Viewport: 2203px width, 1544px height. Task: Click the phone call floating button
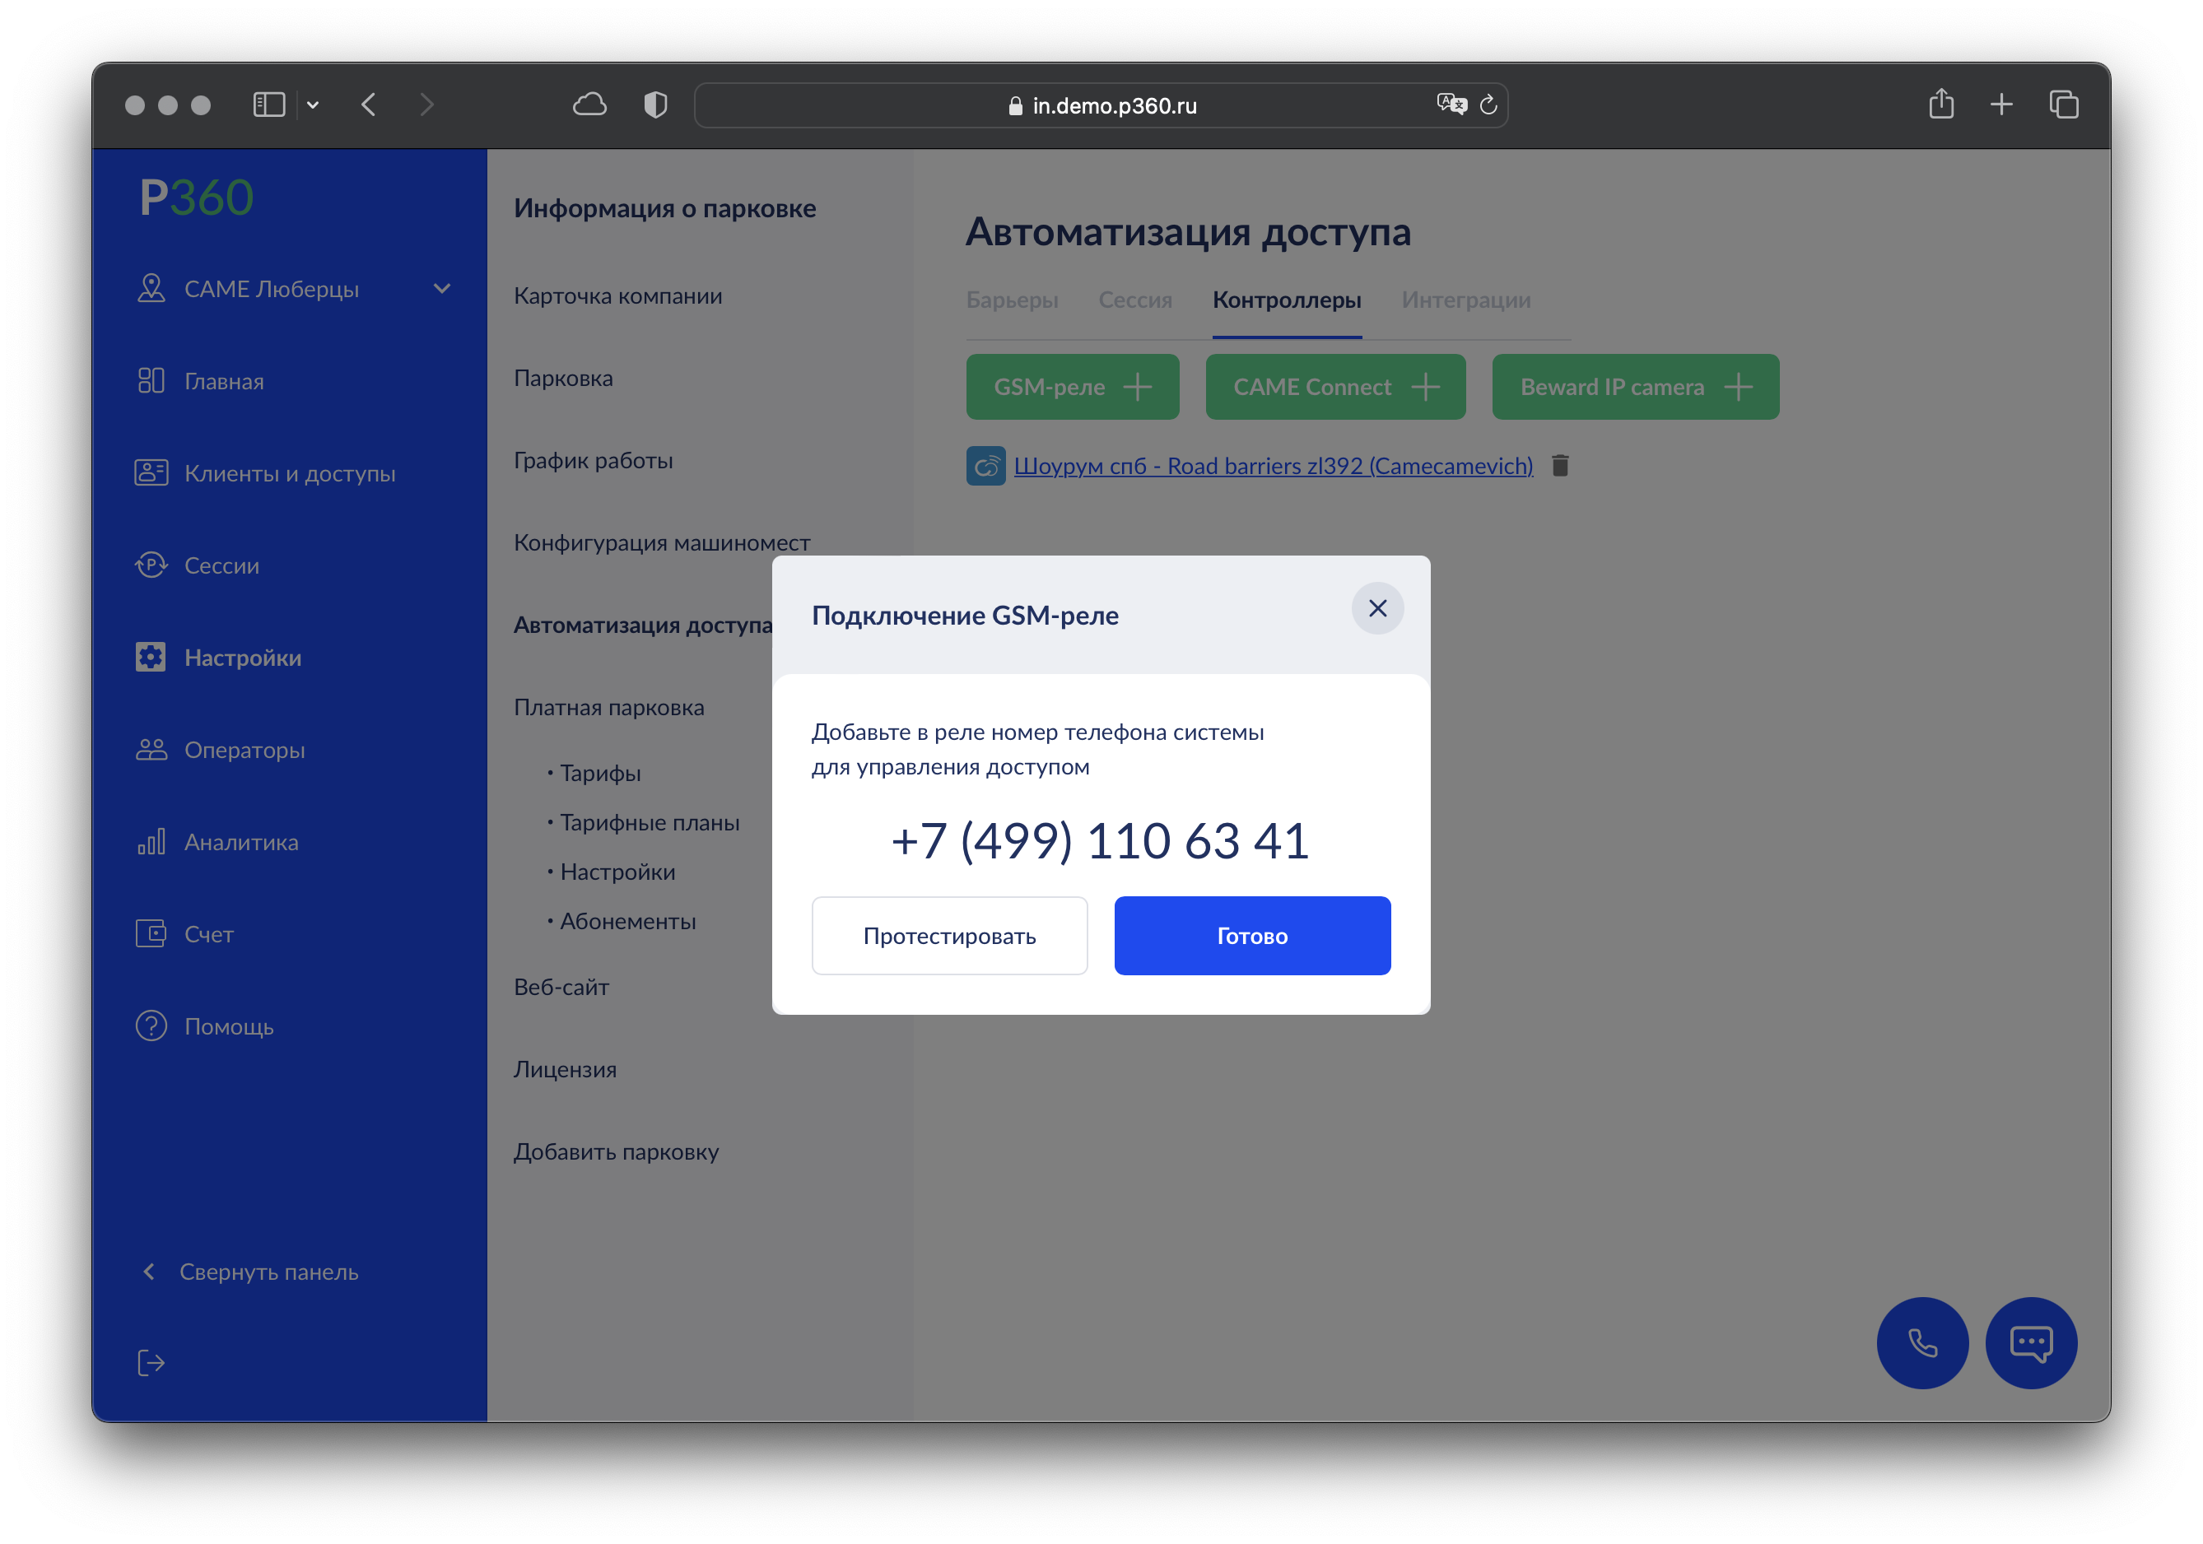click(x=1922, y=1342)
